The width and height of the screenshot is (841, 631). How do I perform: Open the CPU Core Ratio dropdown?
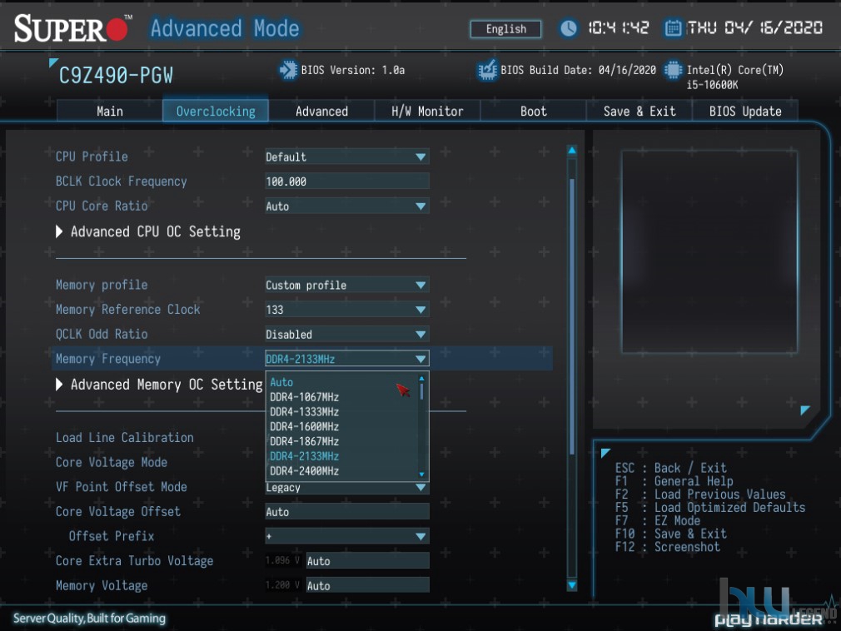347,206
